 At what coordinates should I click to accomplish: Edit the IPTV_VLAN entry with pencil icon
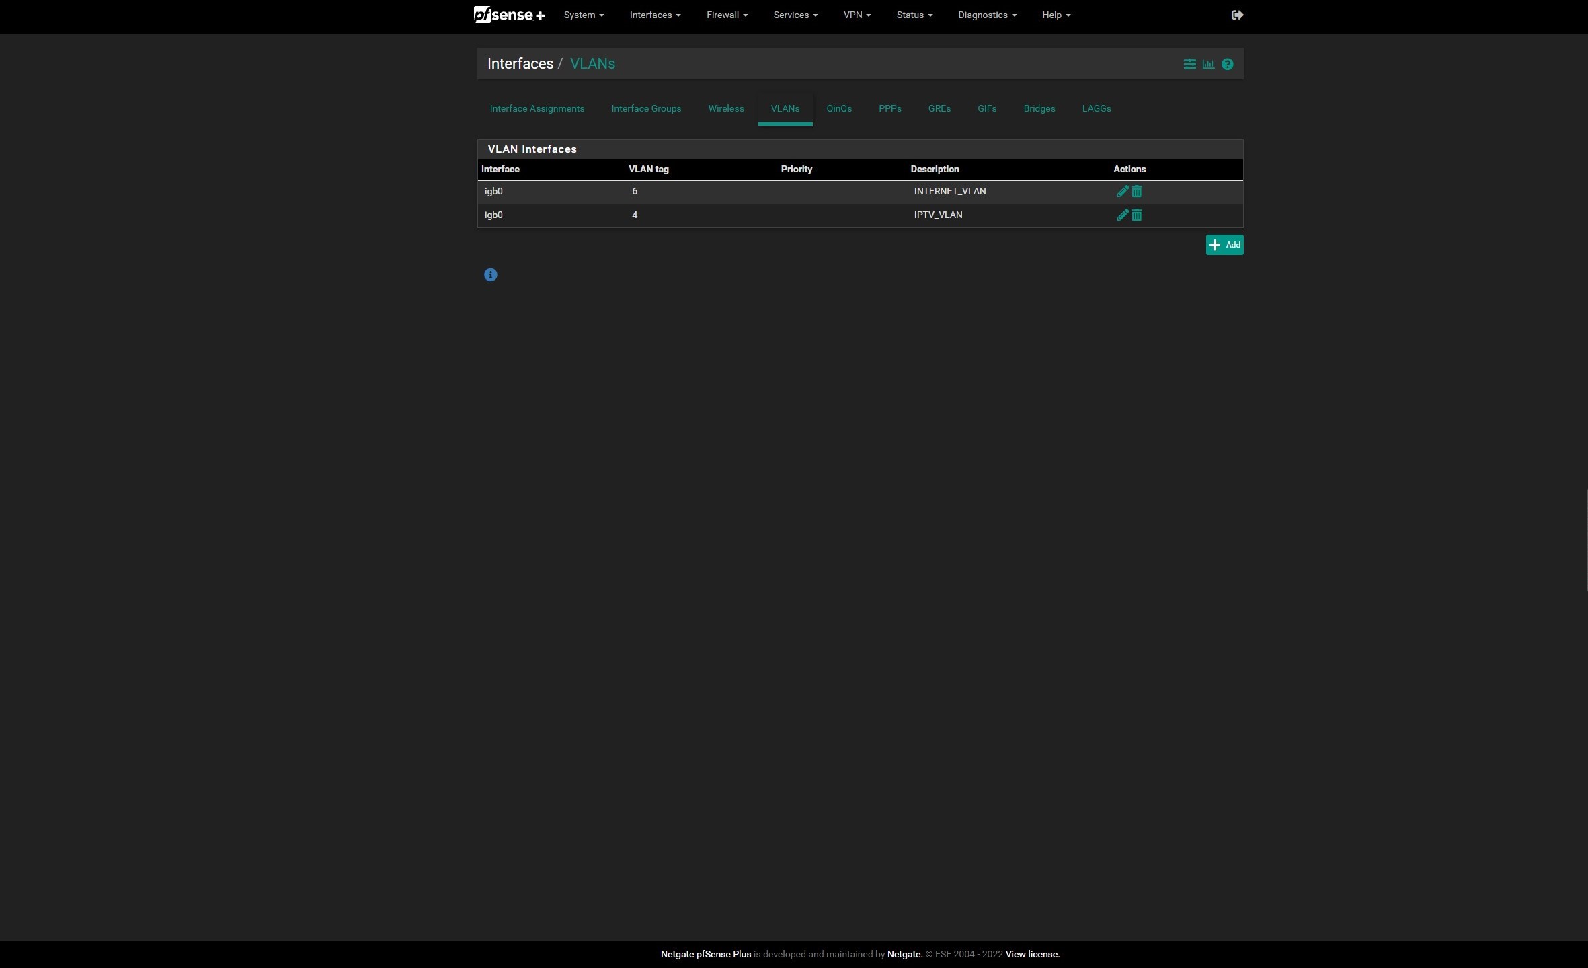1121,215
